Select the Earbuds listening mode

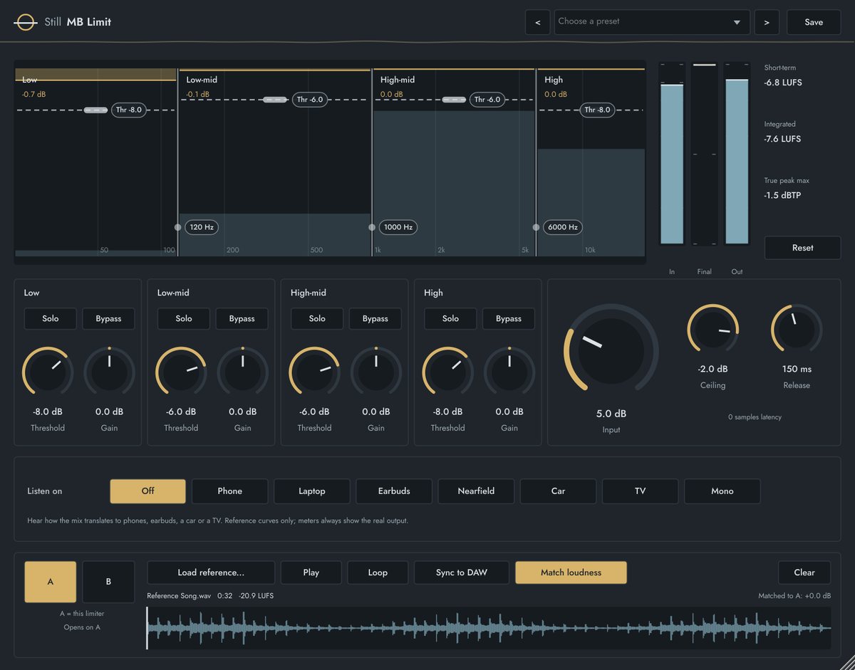click(x=394, y=491)
